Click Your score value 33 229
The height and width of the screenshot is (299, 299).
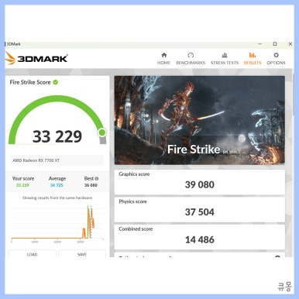click(22, 185)
